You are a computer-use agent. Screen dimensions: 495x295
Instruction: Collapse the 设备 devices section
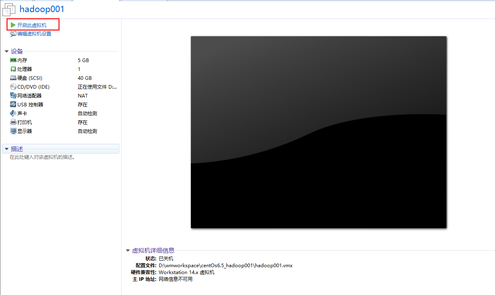[7, 52]
